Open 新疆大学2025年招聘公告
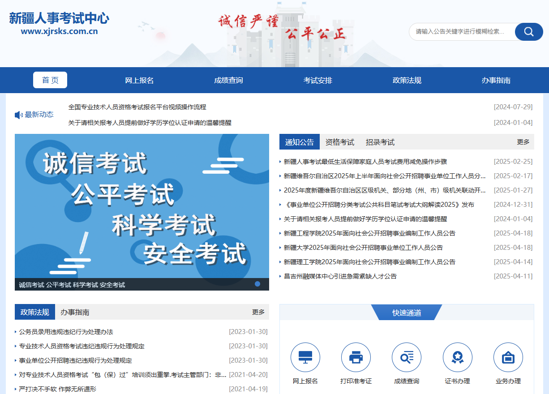Image resolution: width=549 pixels, height=394 pixels. pyautogui.click(x=363, y=248)
